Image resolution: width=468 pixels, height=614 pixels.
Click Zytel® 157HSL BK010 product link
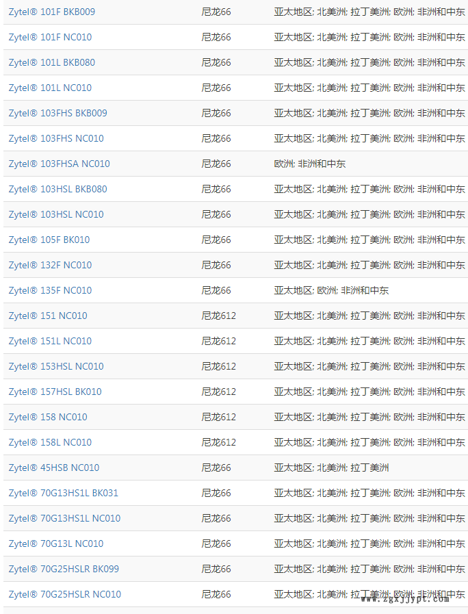55,392
